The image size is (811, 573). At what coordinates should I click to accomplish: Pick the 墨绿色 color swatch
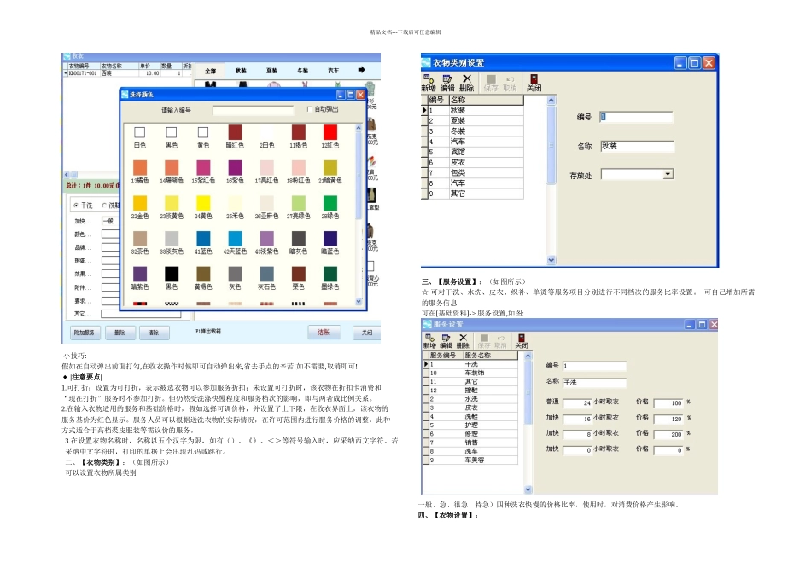click(330, 274)
